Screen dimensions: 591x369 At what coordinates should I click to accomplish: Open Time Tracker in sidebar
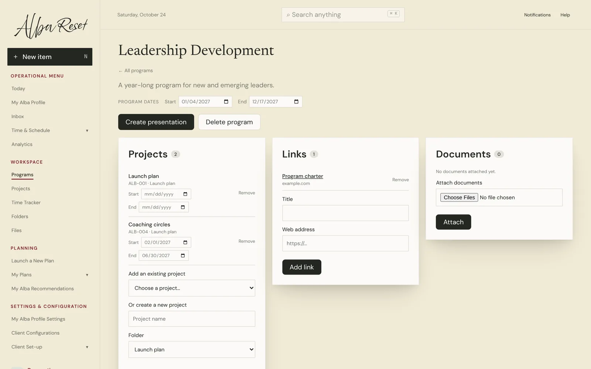coord(26,203)
